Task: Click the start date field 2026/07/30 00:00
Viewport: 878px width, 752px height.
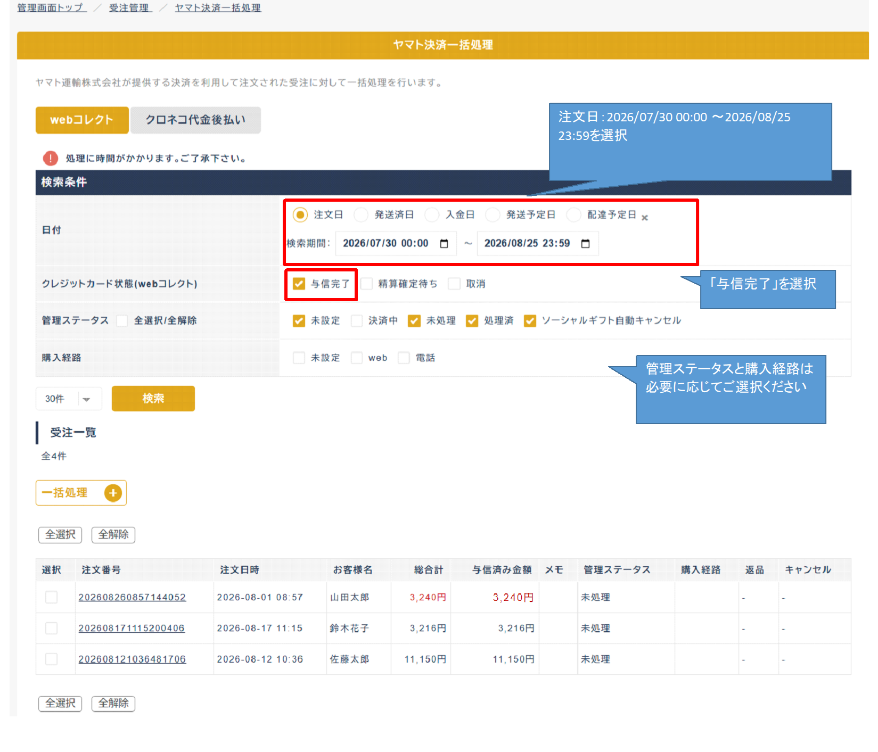Action: (396, 244)
